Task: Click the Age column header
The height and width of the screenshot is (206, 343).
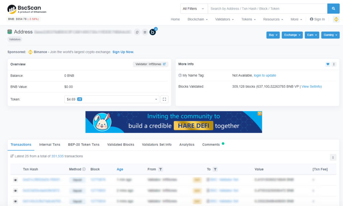Action: [x=120, y=169]
